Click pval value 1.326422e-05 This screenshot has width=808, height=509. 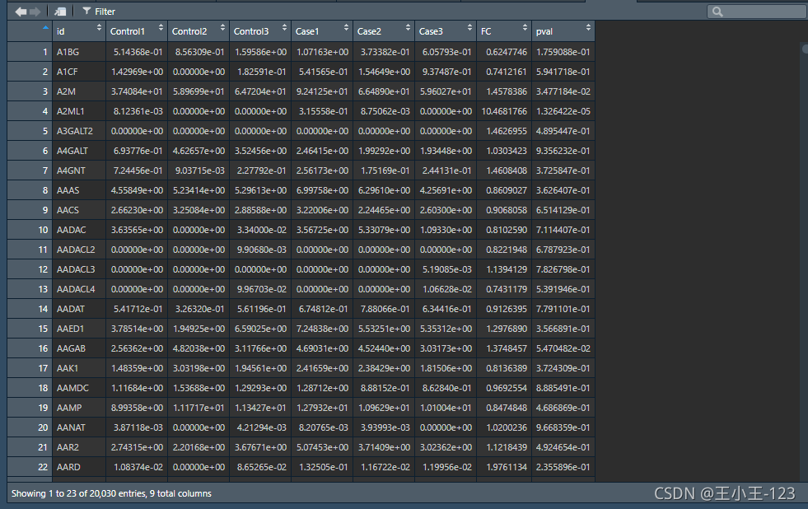[563, 111]
